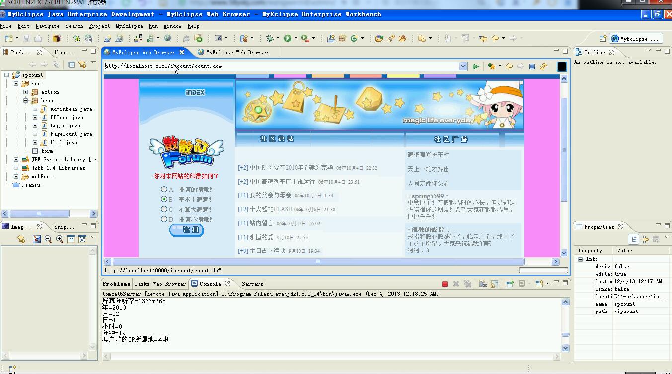Click Zoom Out in Image Preview panel
This screenshot has height=374, width=672.
pyautogui.click(x=48, y=239)
